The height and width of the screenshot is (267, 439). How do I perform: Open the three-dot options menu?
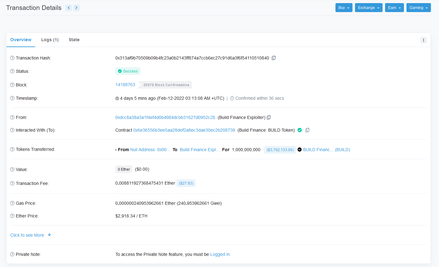[423, 40]
